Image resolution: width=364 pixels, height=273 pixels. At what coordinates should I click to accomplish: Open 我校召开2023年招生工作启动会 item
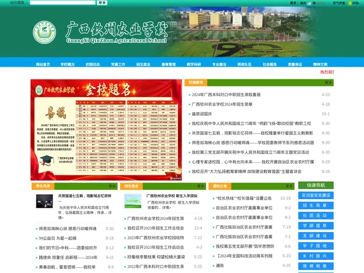click(156, 247)
